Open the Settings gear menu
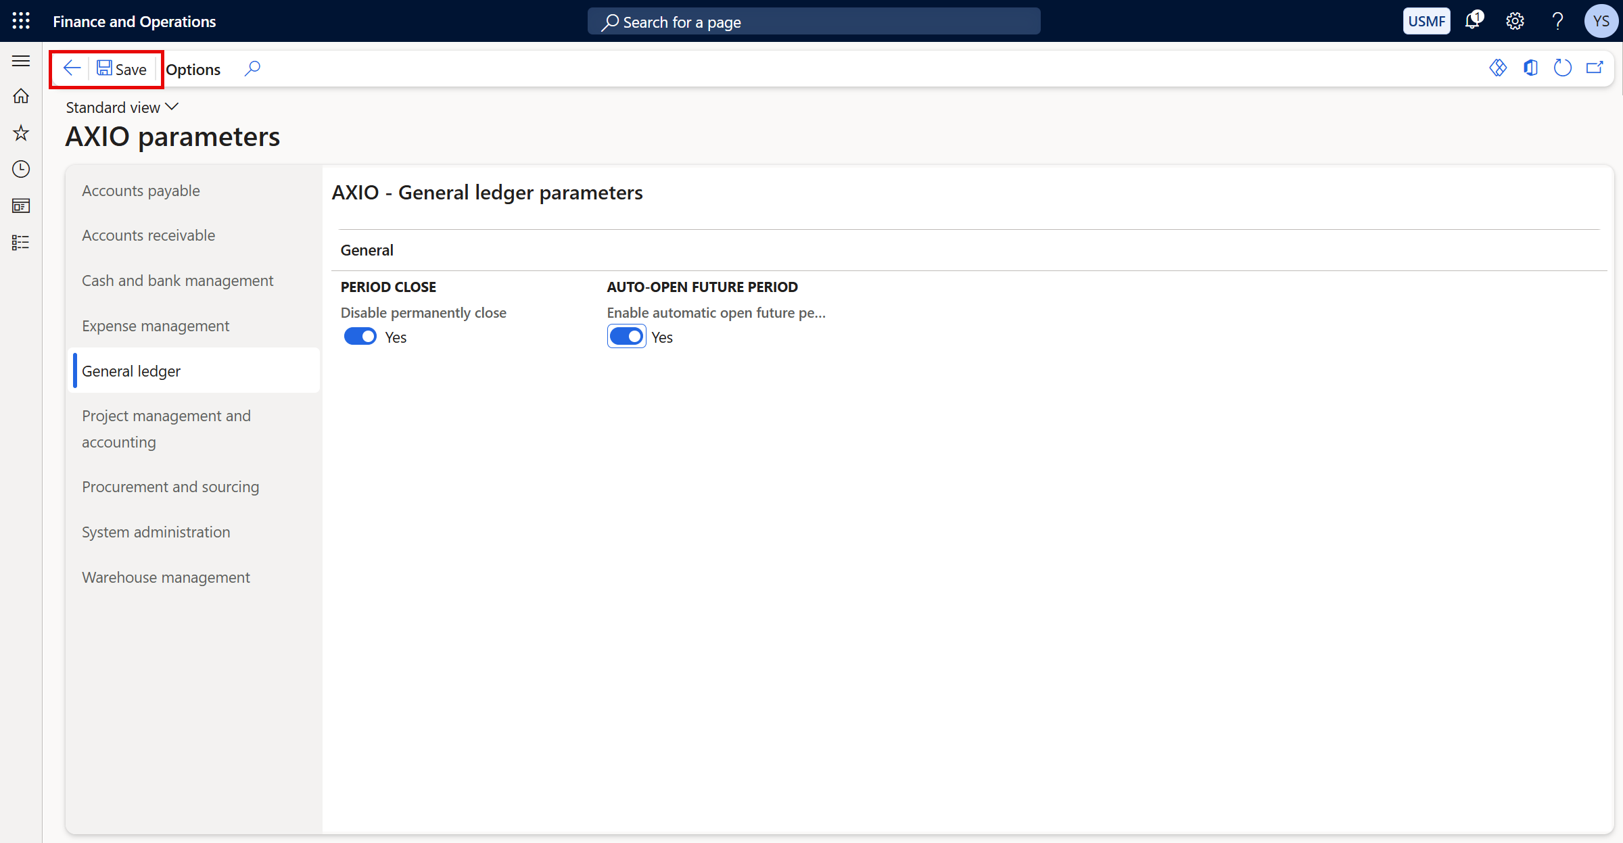 tap(1515, 21)
